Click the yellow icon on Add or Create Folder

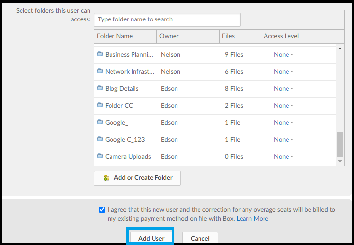pos(106,178)
